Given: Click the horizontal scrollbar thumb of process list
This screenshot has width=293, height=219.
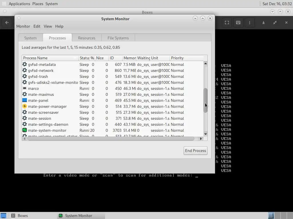Looking at the screenshot, I should 111,139.
